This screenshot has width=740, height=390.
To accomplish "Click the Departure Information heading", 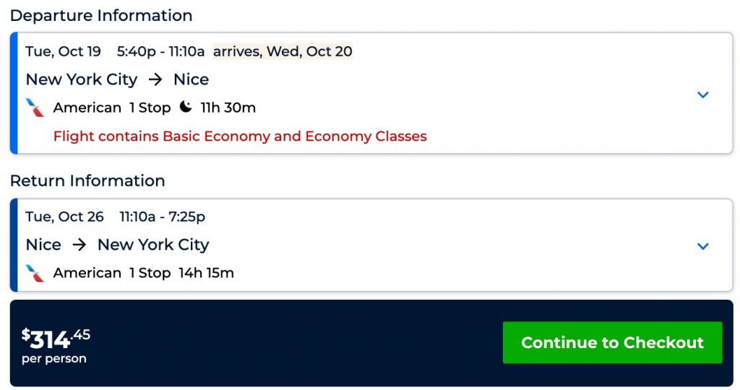I will (101, 15).
